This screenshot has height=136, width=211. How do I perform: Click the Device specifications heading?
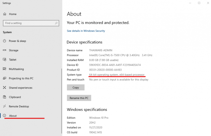[x=85, y=42]
